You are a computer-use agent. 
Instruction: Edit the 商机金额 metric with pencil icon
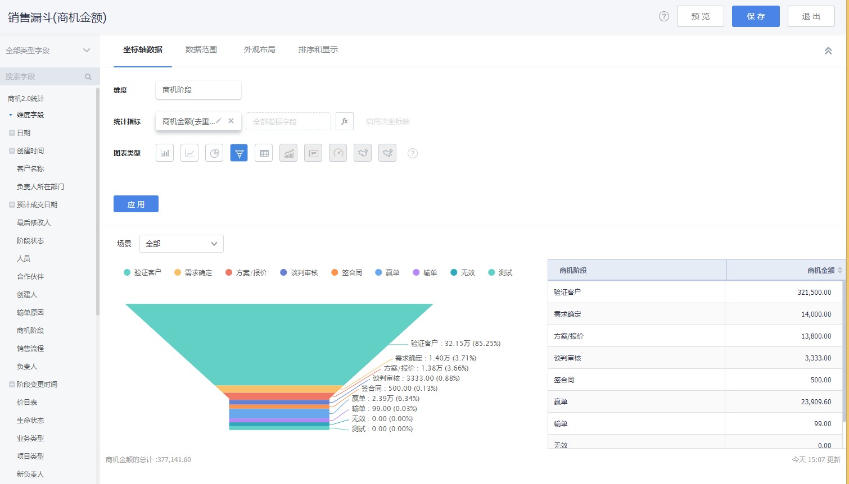point(219,121)
